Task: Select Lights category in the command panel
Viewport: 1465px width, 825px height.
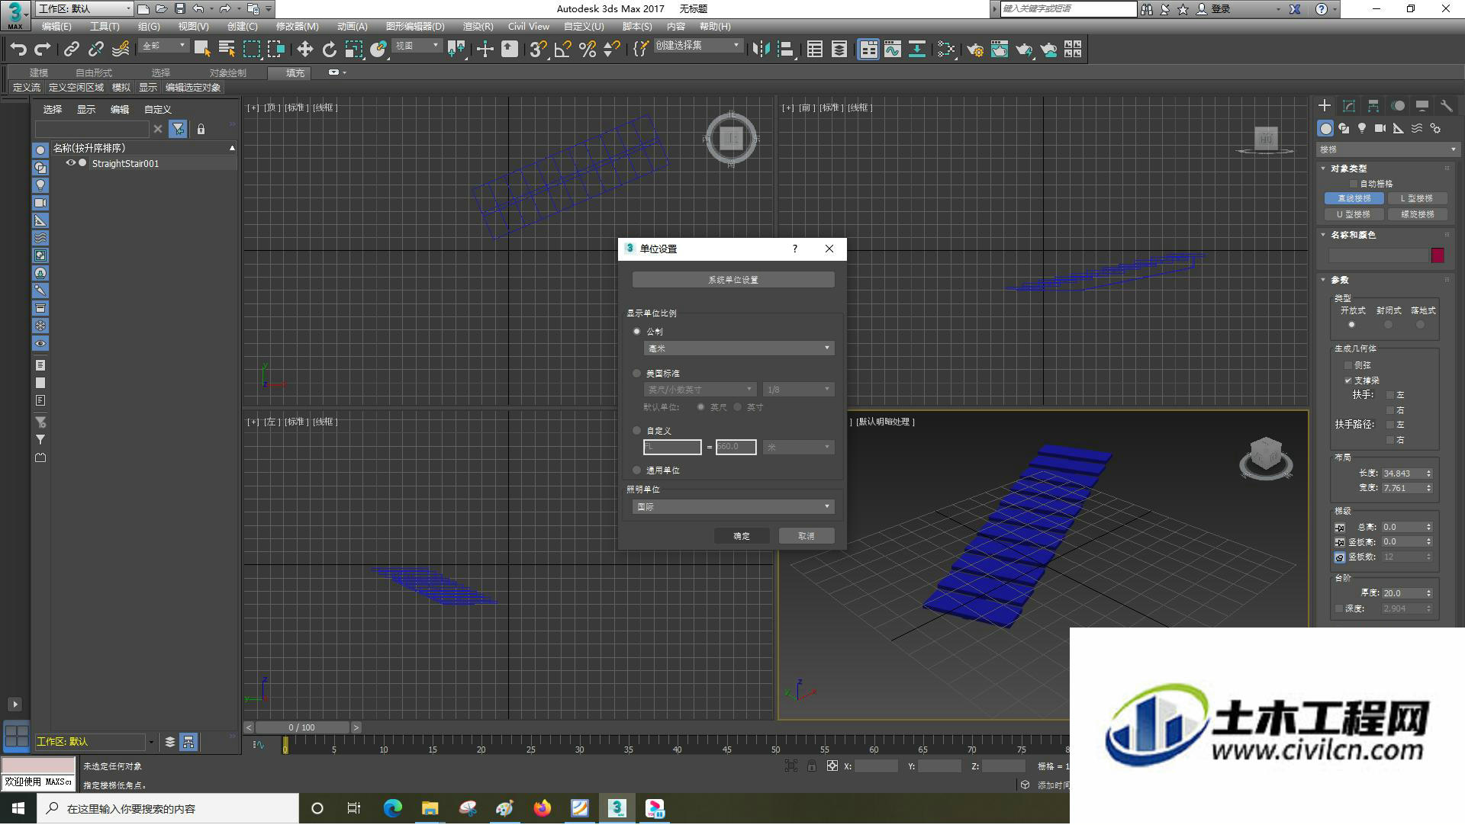Action: point(1362,128)
